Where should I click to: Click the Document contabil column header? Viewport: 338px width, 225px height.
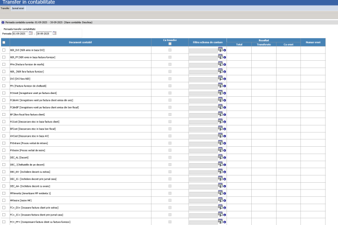pos(81,42)
